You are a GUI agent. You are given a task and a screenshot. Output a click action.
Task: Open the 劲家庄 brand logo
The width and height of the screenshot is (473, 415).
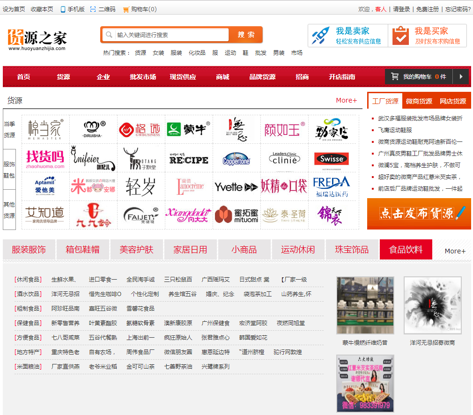click(x=332, y=129)
